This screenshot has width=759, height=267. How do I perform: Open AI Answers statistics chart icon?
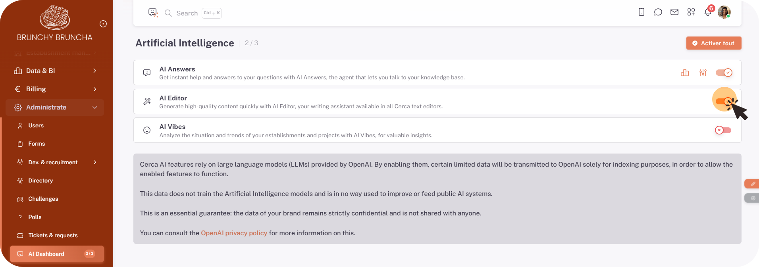(685, 73)
